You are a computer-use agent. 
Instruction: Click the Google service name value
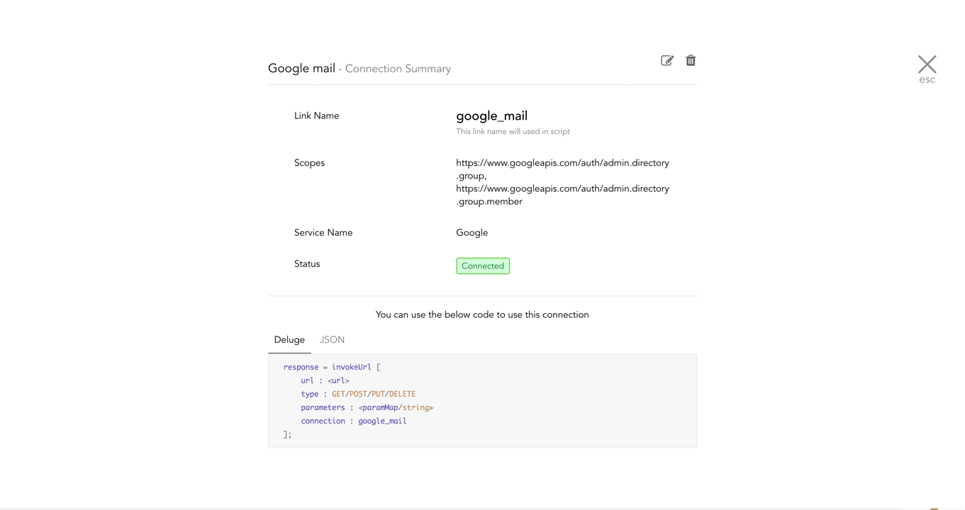[472, 232]
